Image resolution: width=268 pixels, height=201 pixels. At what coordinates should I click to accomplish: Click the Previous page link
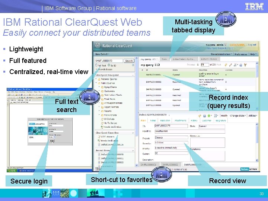[x=191, y=65]
